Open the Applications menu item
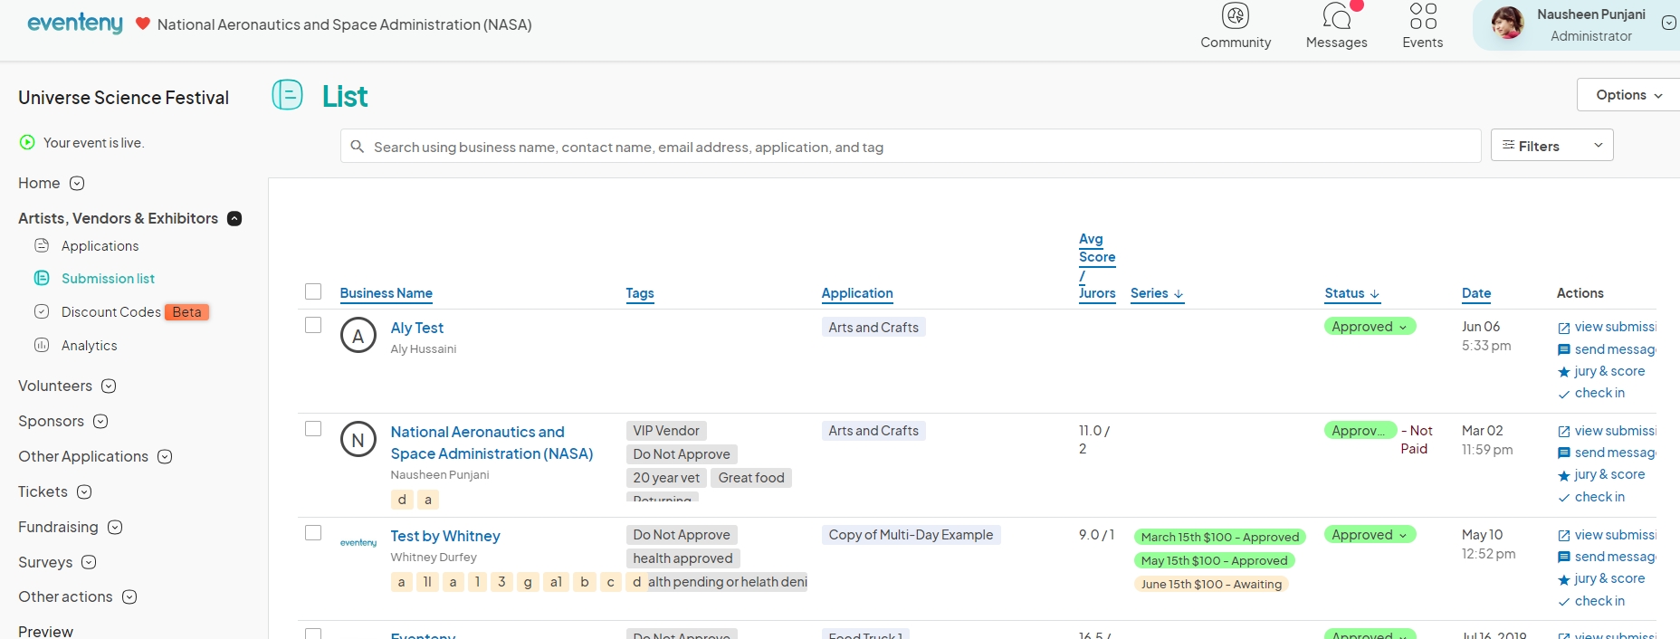 coord(100,246)
